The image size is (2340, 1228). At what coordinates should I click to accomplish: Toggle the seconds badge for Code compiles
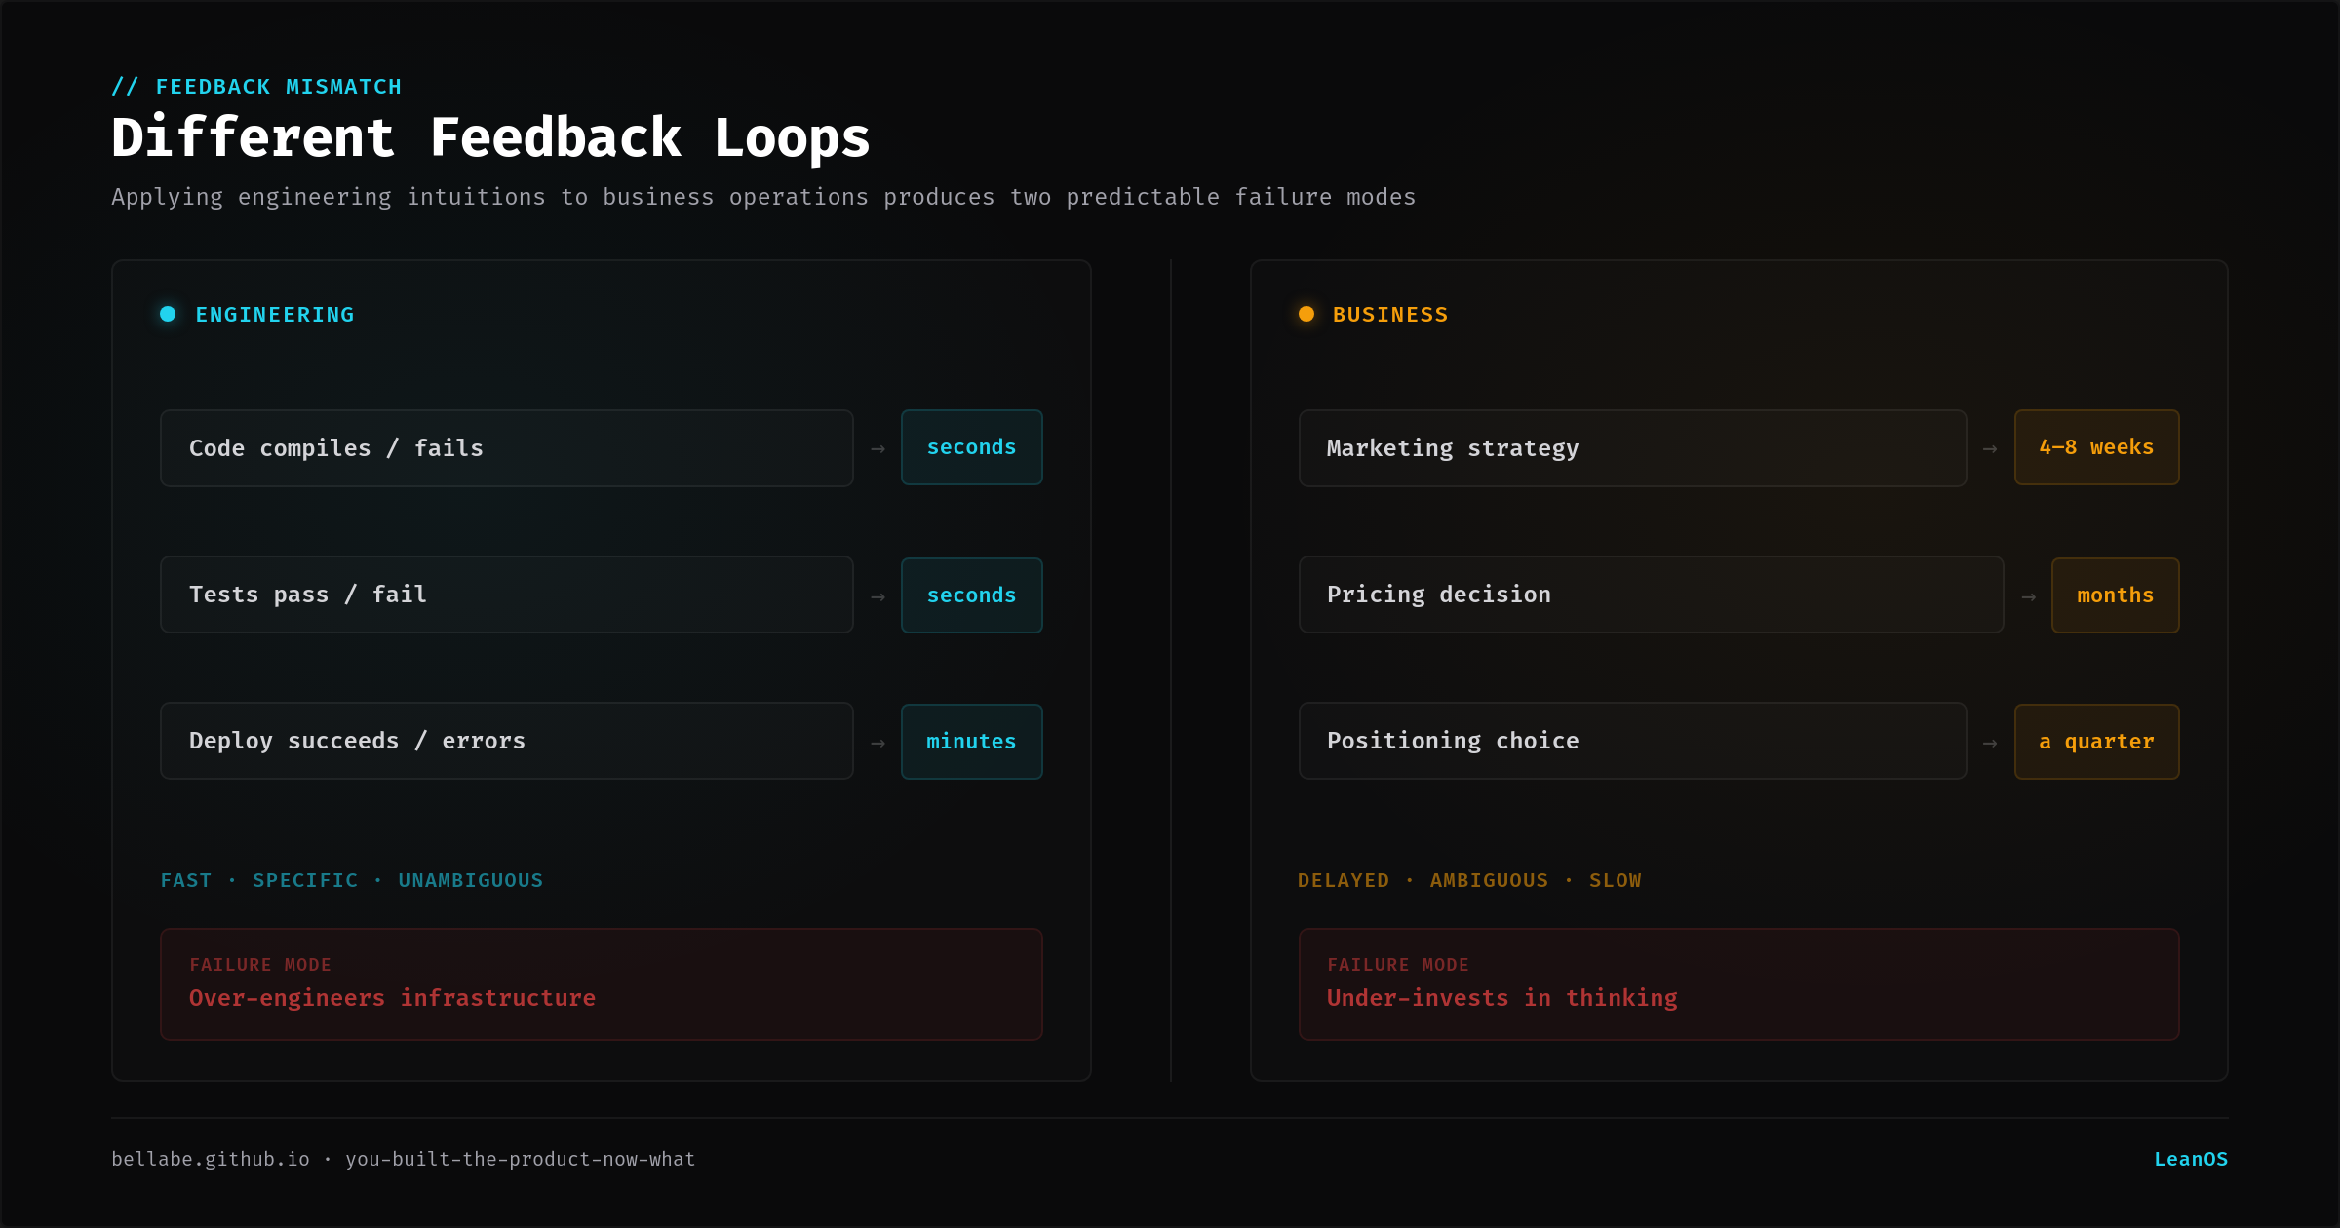pos(971,446)
